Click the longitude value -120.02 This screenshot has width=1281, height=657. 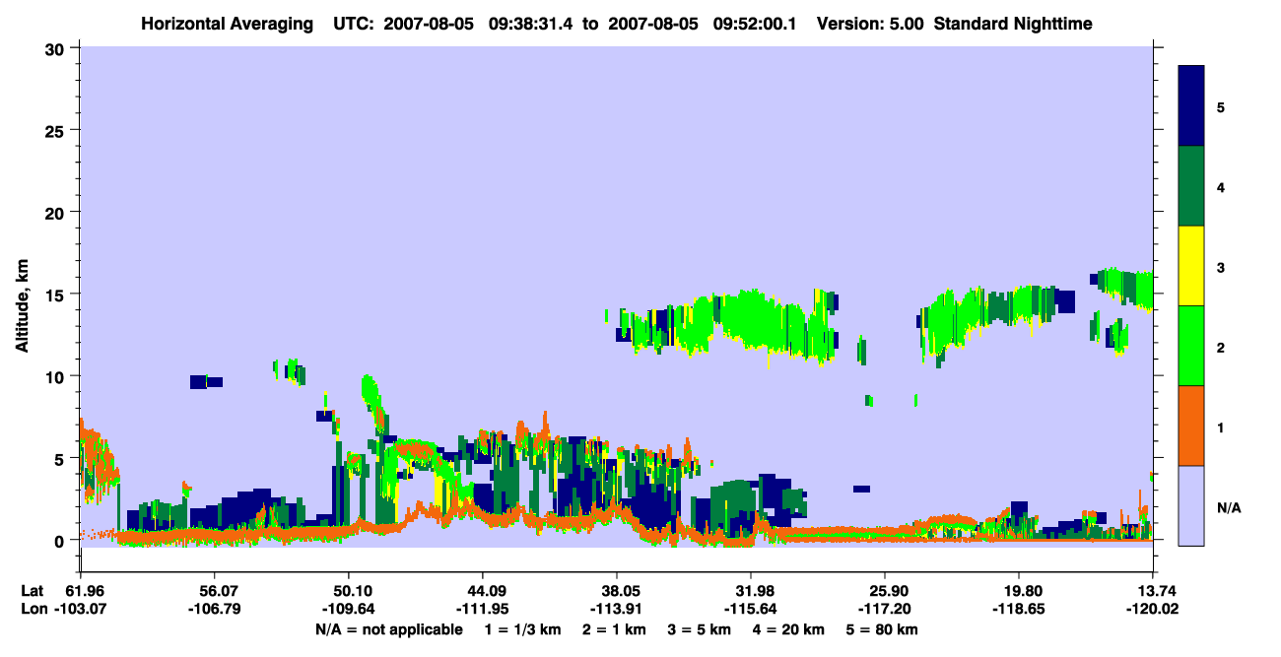click(1153, 610)
